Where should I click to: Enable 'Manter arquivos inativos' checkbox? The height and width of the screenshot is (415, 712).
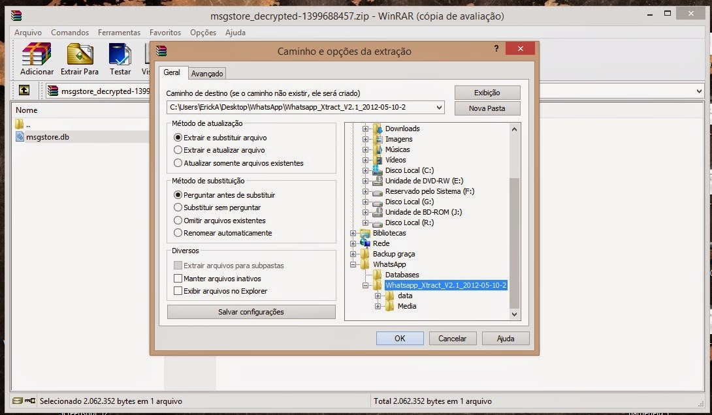pos(178,279)
